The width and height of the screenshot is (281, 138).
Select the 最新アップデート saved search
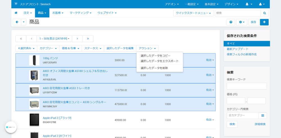(x=238, y=49)
